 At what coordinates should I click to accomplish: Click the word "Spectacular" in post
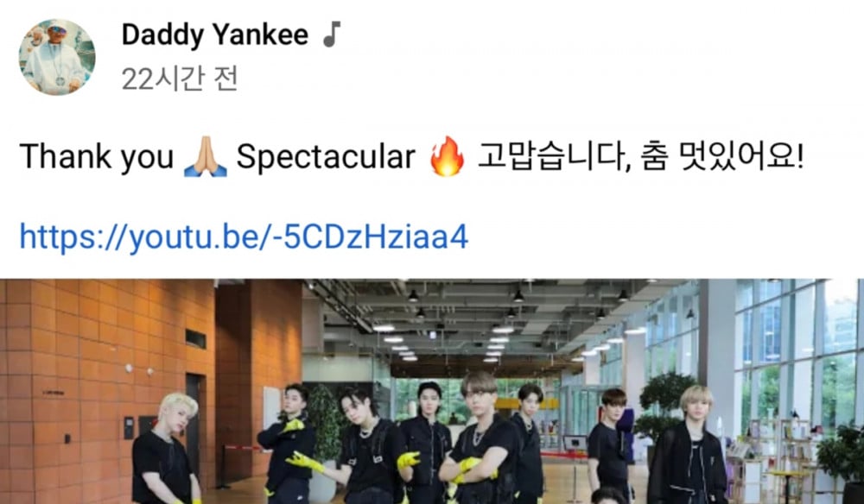(x=326, y=157)
